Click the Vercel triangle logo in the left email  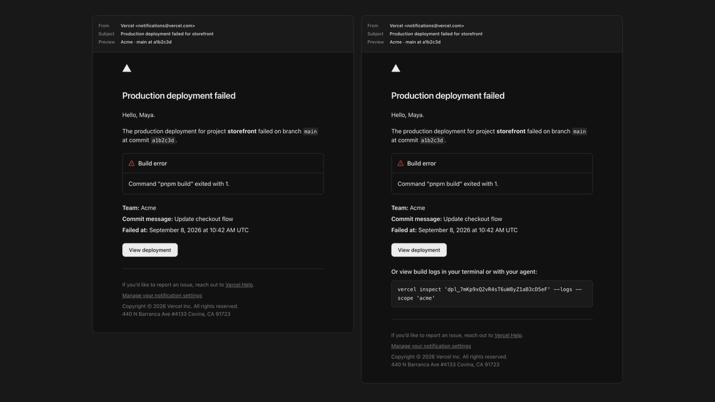126,68
